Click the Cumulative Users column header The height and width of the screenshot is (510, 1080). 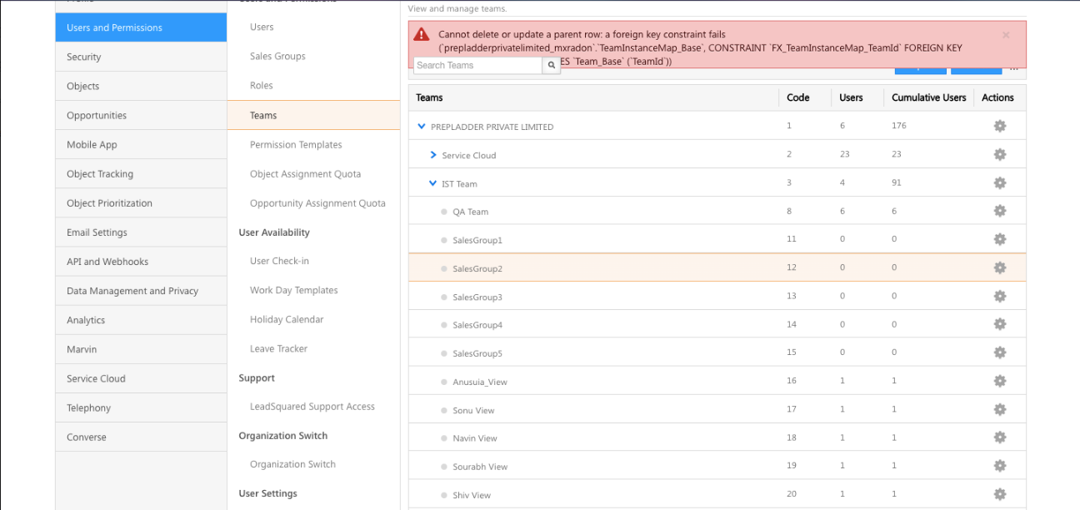coord(928,97)
